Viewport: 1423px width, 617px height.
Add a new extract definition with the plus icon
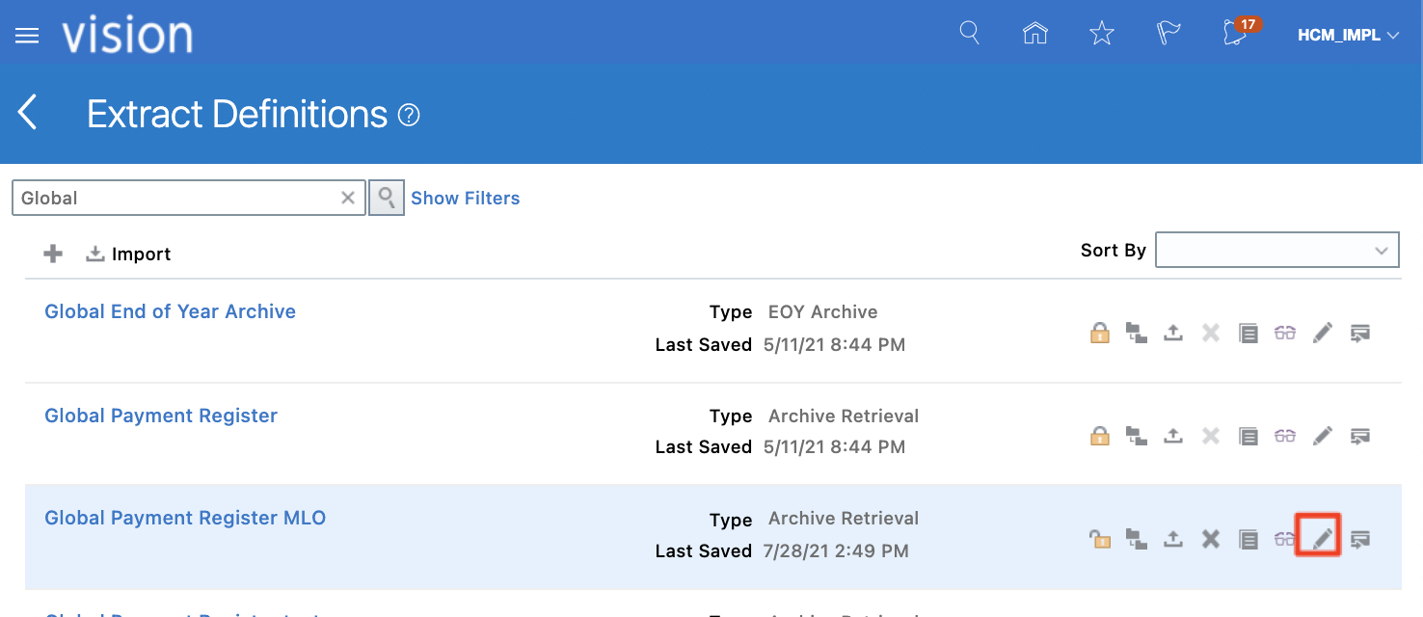tap(53, 254)
